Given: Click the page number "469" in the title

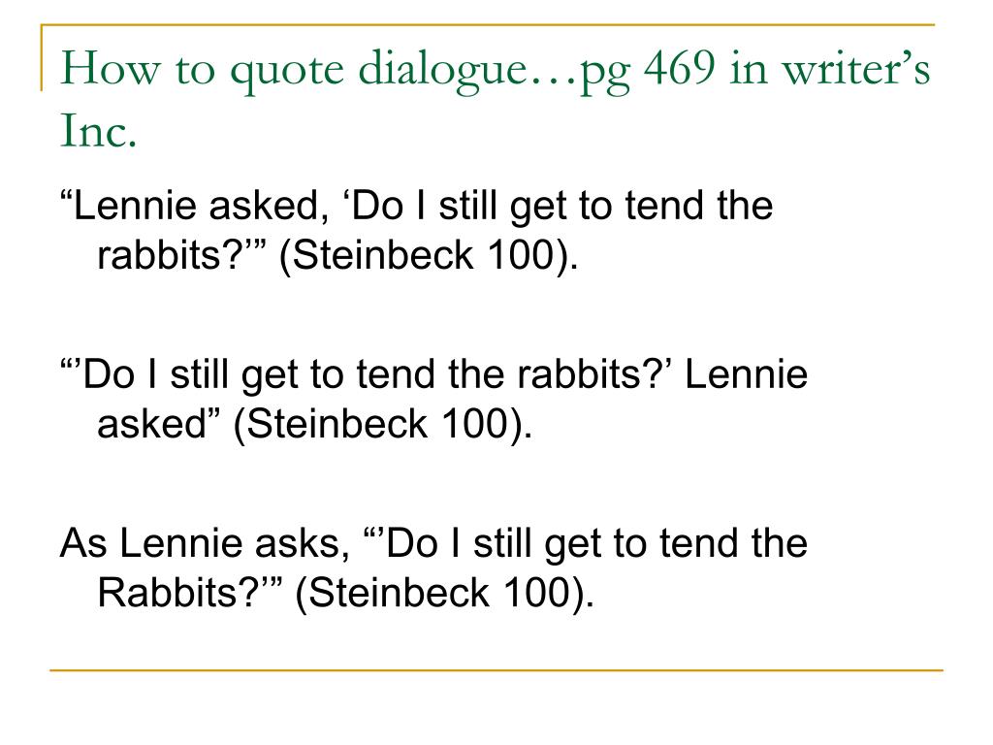Looking at the screenshot, I should [x=680, y=65].
